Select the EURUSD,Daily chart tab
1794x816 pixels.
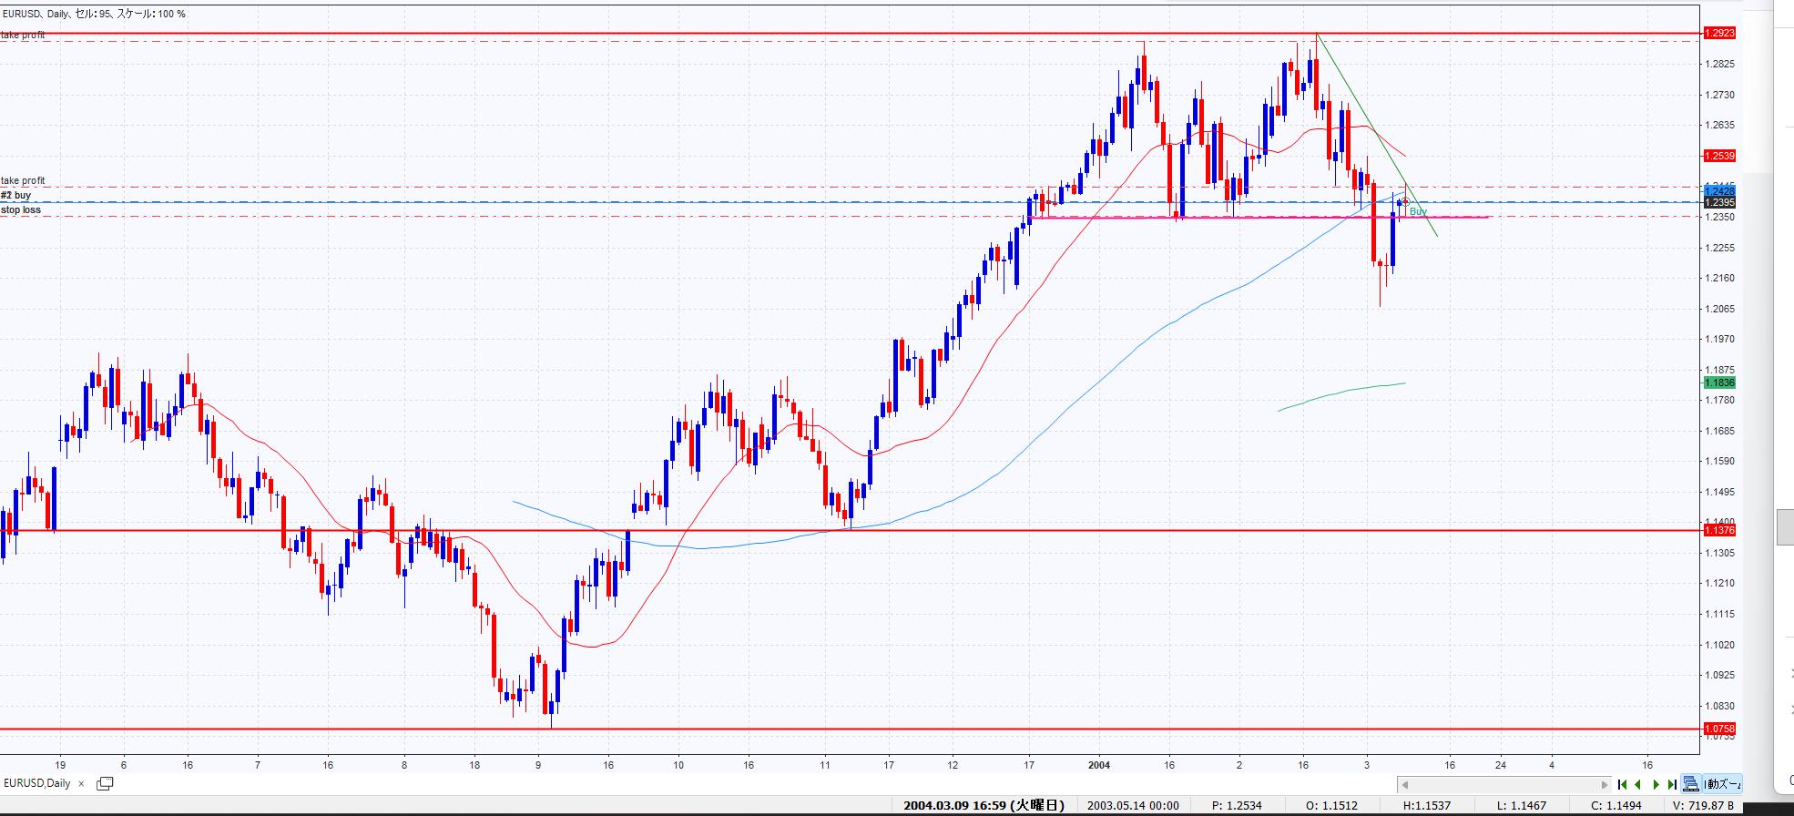click(x=37, y=783)
